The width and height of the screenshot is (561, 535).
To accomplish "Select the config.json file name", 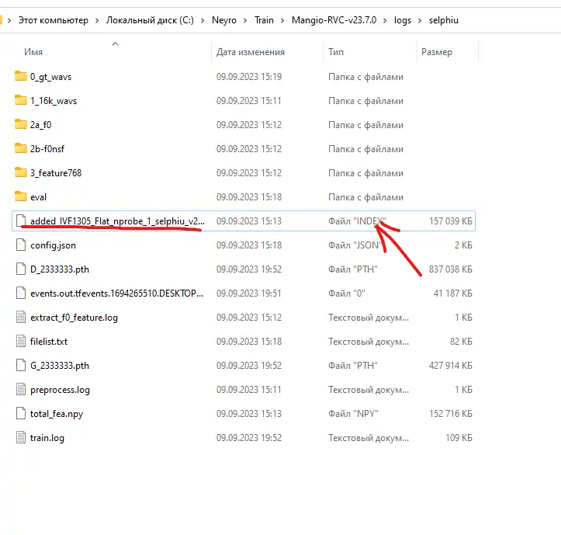I will 53,245.
